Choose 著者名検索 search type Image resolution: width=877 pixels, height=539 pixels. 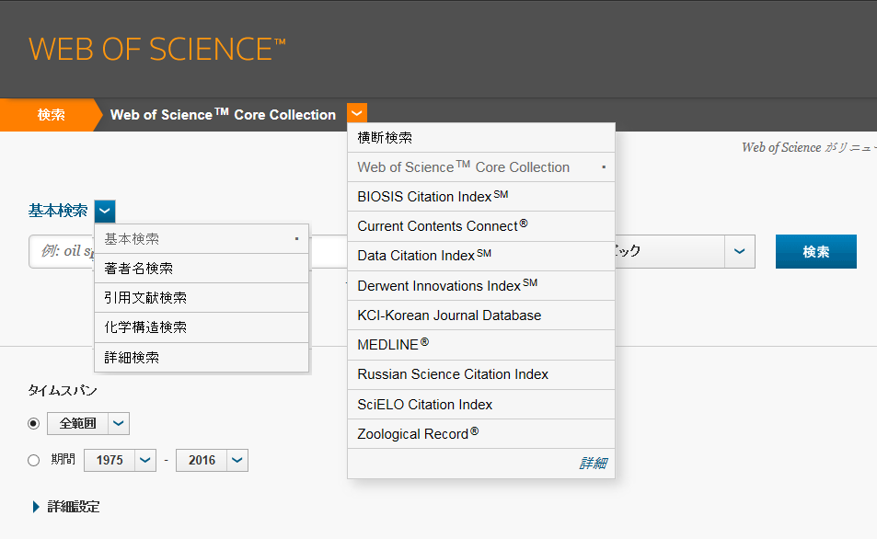click(202, 269)
